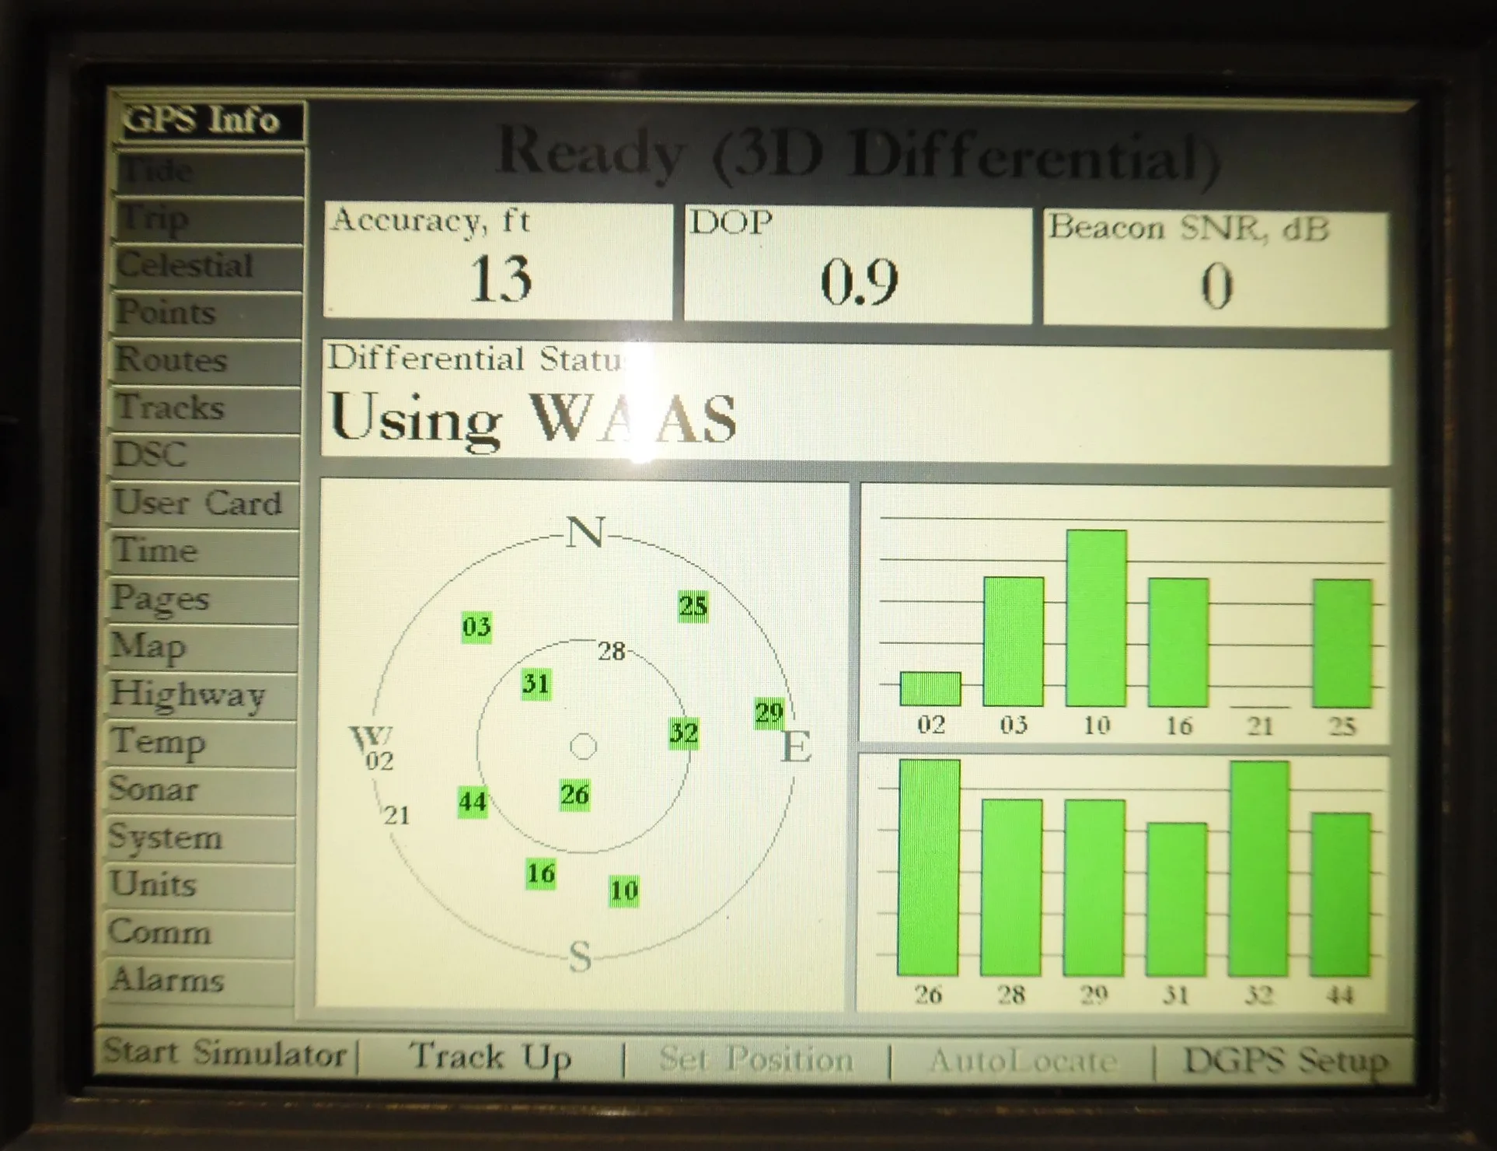Click the Beacon SNR value 0
Viewport: 1497px width, 1151px height.
pos(1216,287)
